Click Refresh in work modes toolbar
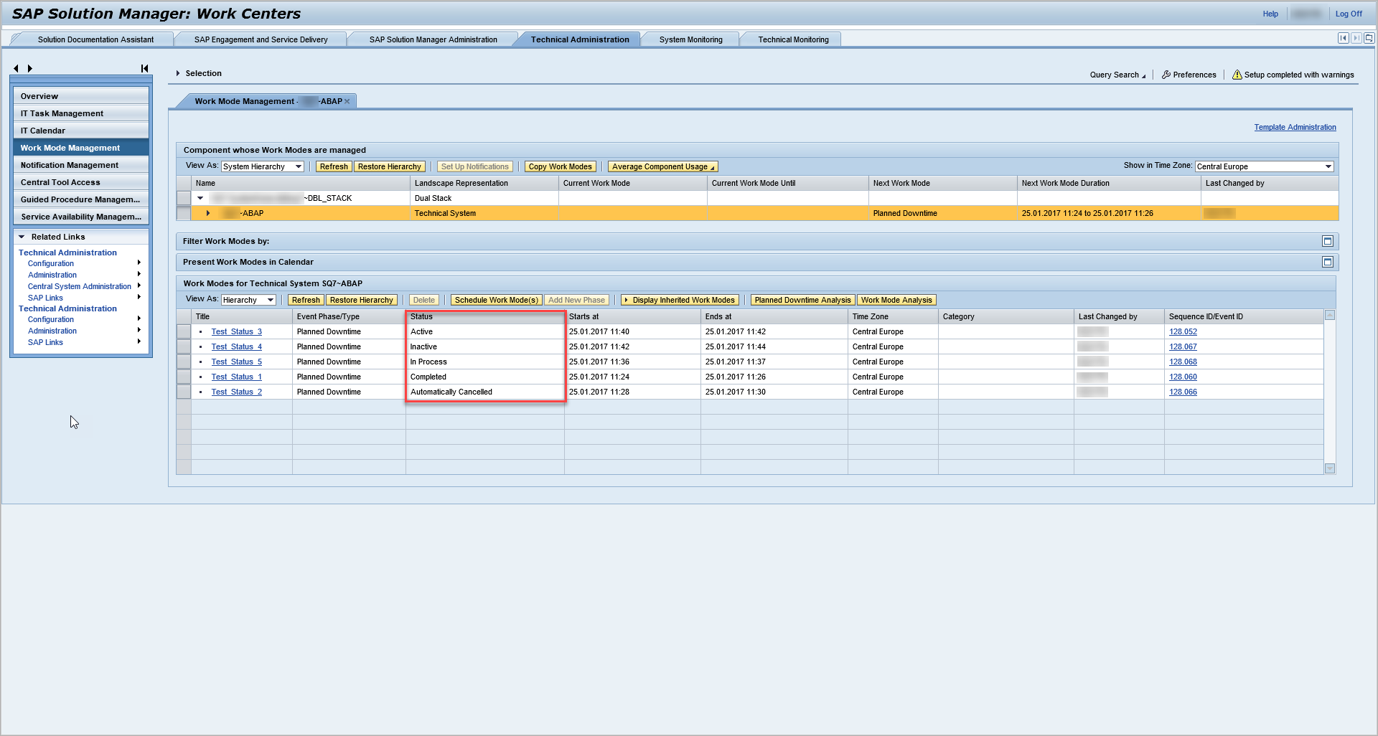This screenshot has width=1378, height=736. (306, 300)
